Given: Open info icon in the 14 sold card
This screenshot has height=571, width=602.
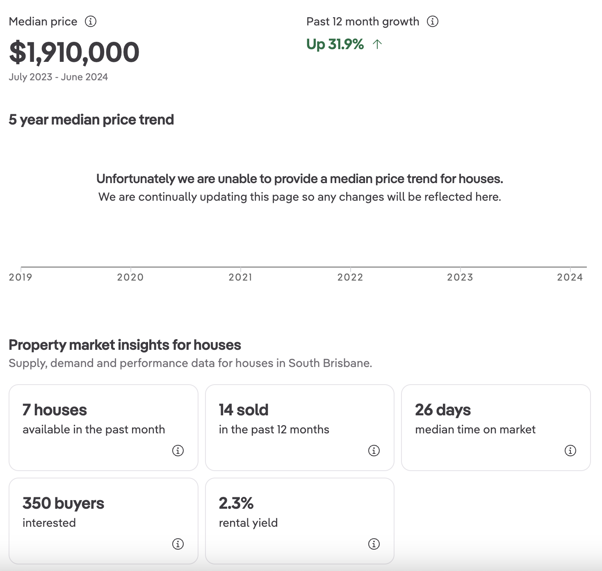Looking at the screenshot, I should [374, 451].
